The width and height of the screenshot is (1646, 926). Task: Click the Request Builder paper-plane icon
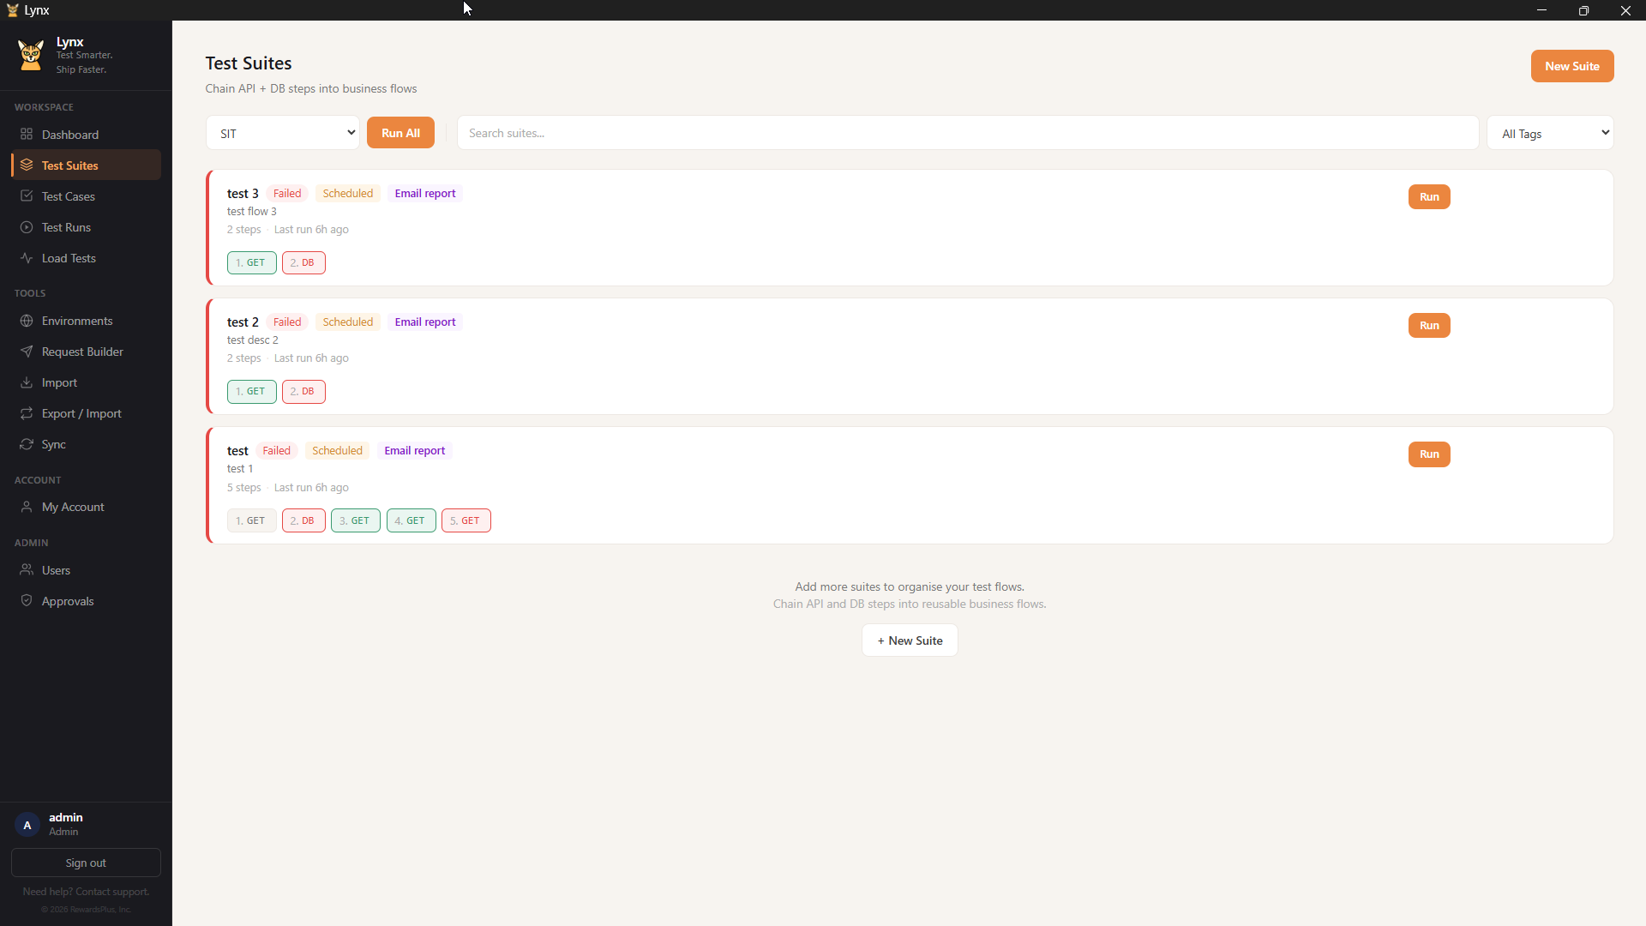coord(27,352)
